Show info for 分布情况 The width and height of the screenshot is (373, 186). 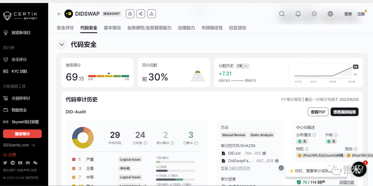coord(314,135)
